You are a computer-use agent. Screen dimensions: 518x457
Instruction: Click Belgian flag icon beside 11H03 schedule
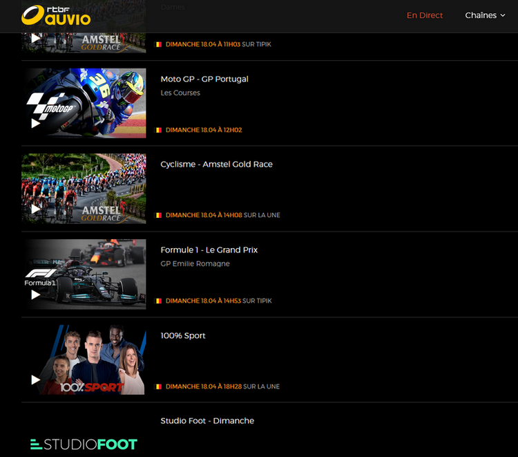click(x=159, y=44)
